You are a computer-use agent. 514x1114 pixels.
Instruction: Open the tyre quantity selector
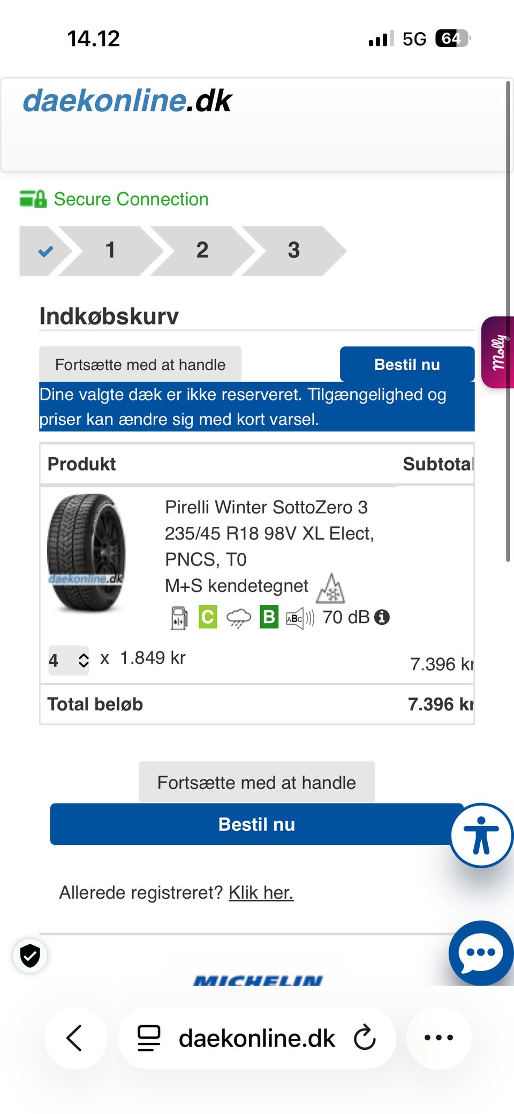[x=69, y=660]
